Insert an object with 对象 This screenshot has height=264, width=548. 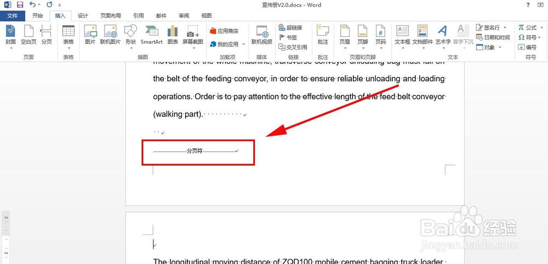[x=489, y=47]
